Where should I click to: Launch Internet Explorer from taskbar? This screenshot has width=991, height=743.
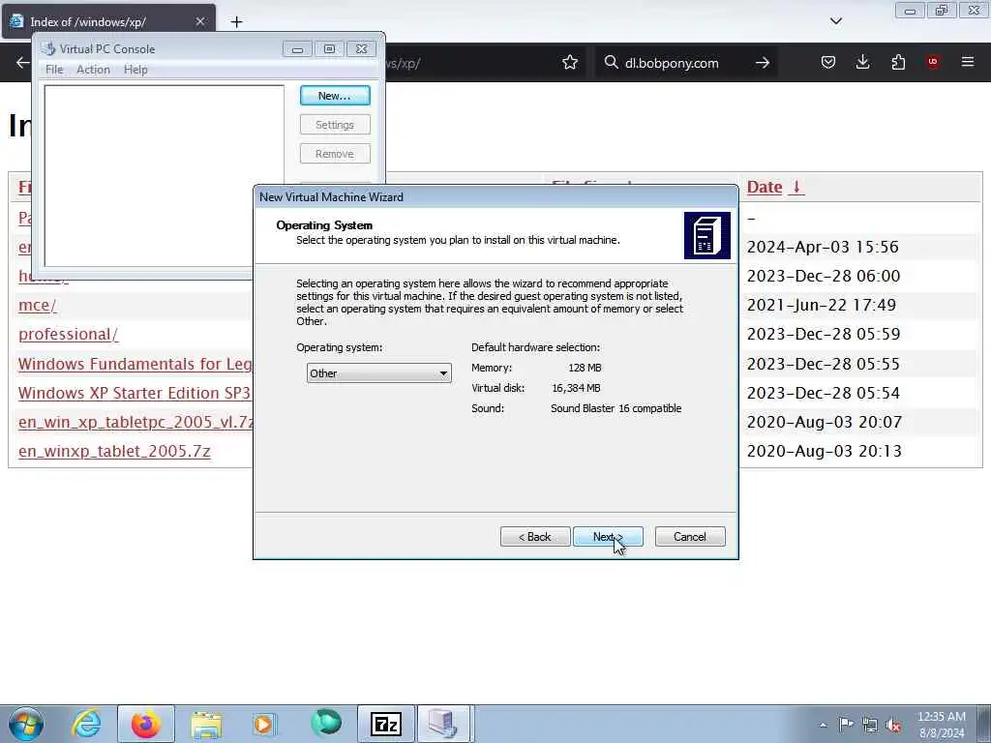pyautogui.click(x=86, y=724)
